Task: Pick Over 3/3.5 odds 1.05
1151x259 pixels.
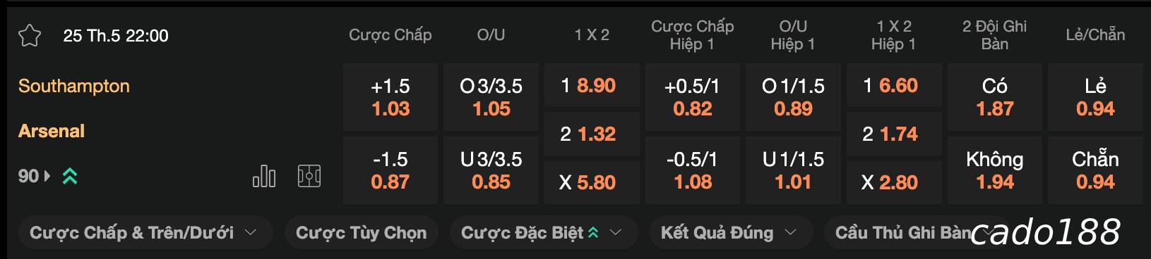Action: [x=491, y=97]
